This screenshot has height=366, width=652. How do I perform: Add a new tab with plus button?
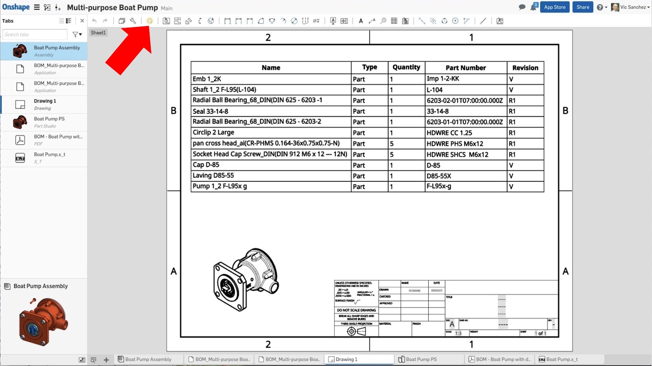click(x=106, y=360)
